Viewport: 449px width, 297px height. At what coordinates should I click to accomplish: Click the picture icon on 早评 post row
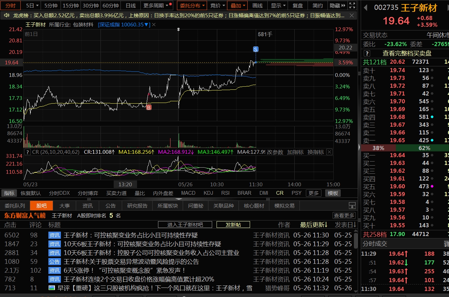pos(52,288)
